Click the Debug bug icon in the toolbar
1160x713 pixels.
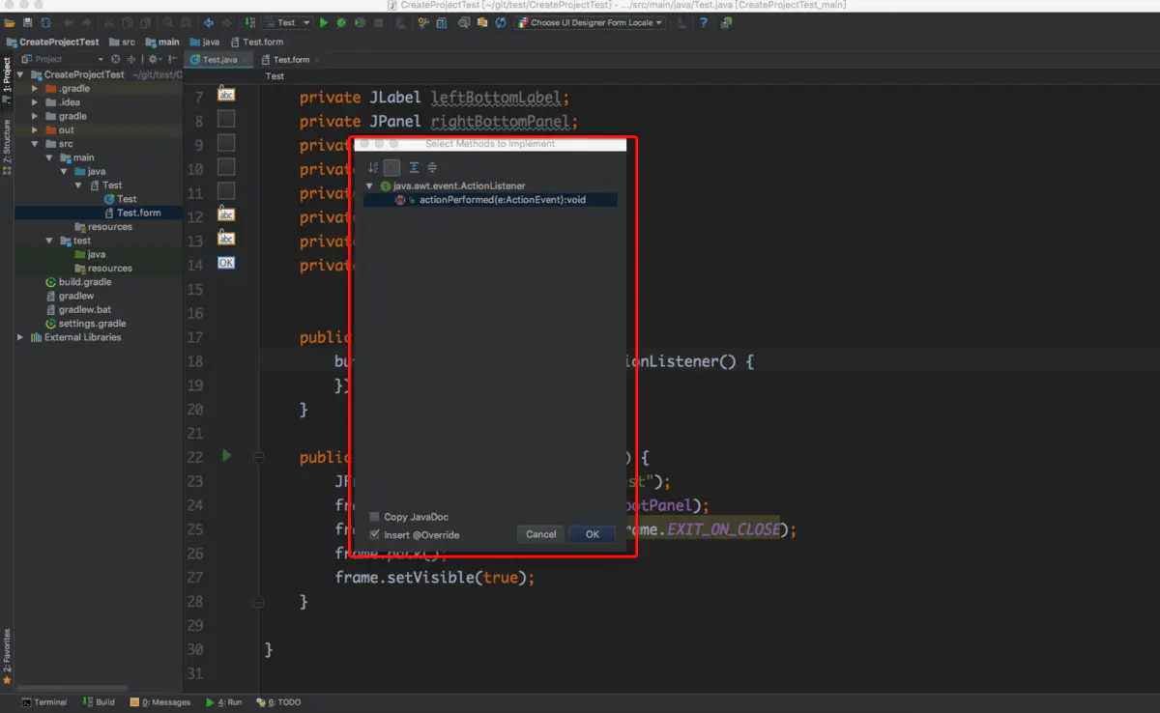click(x=341, y=22)
